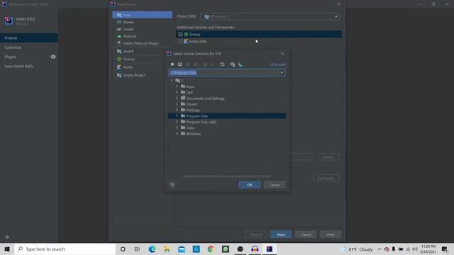Open Cortana circle on taskbar
The height and width of the screenshot is (255, 454).
point(123,249)
